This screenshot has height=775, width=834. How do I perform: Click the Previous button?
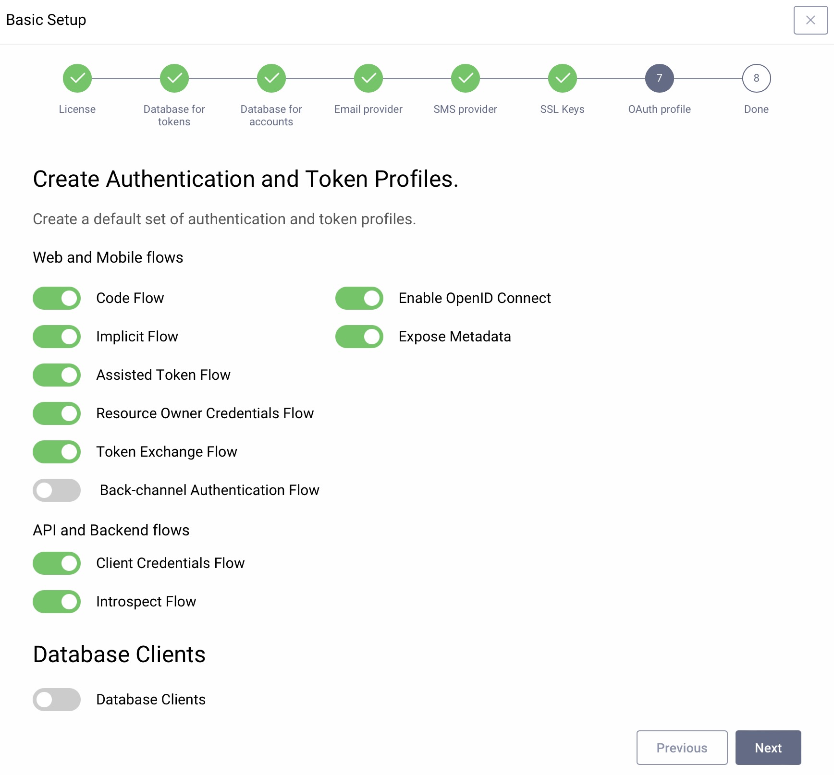pyautogui.click(x=682, y=748)
